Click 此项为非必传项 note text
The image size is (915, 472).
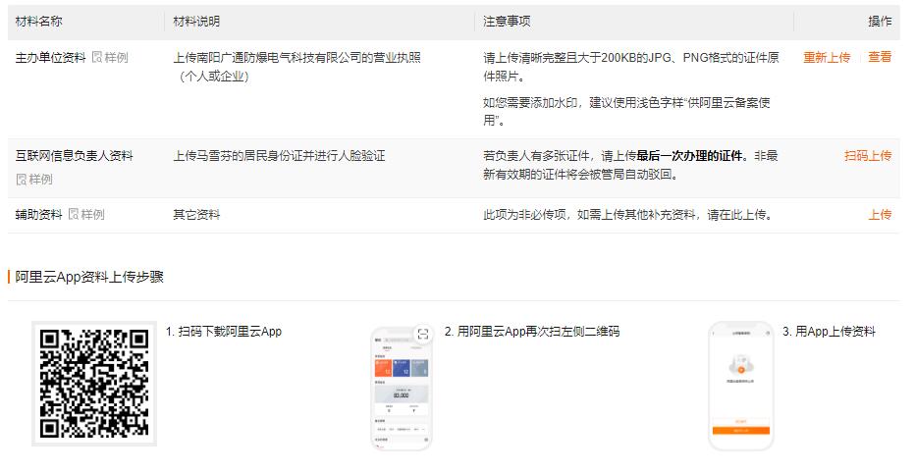pos(628,215)
